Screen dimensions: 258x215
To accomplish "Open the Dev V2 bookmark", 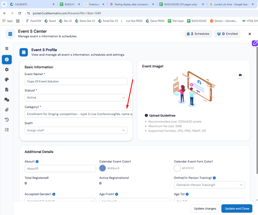I will [66, 21].
